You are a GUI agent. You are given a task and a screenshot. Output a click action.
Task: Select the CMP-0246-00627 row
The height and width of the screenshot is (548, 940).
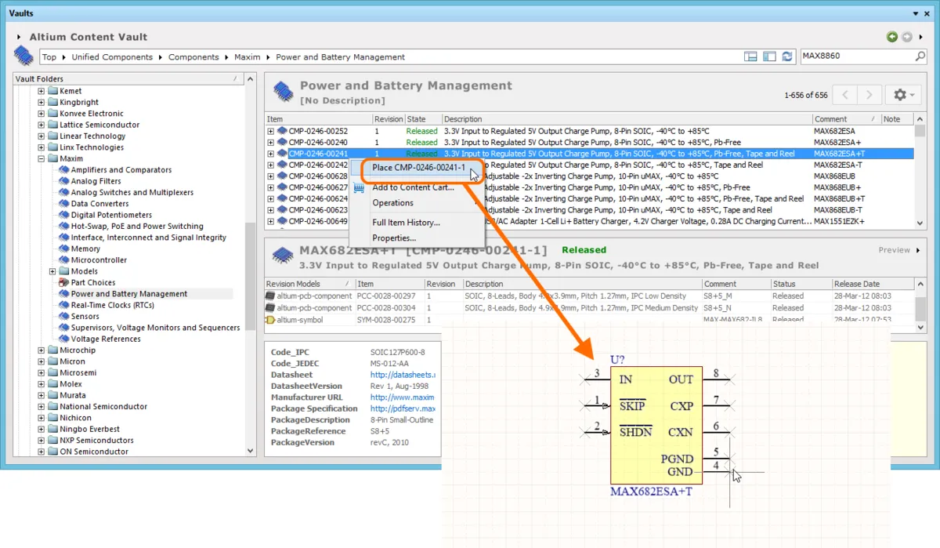(590, 187)
